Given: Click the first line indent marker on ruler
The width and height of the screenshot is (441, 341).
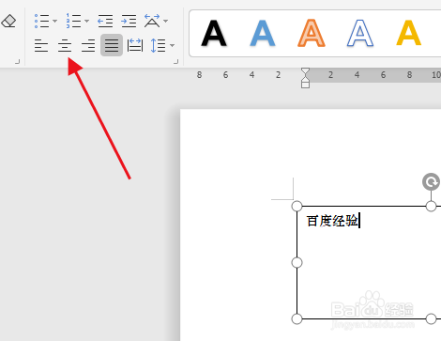Looking at the screenshot, I should [x=305, y=71].
